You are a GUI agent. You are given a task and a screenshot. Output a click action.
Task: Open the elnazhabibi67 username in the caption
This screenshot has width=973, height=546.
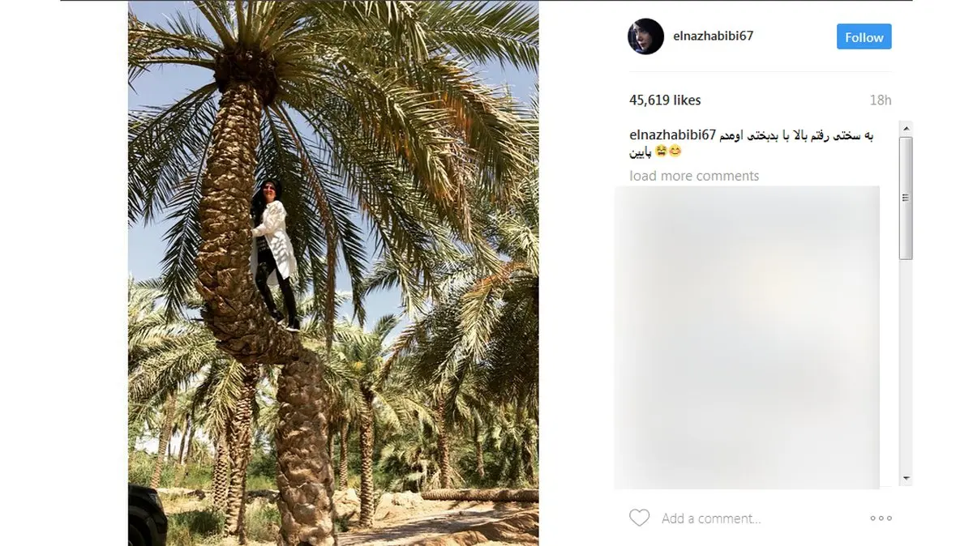[672, 135]
